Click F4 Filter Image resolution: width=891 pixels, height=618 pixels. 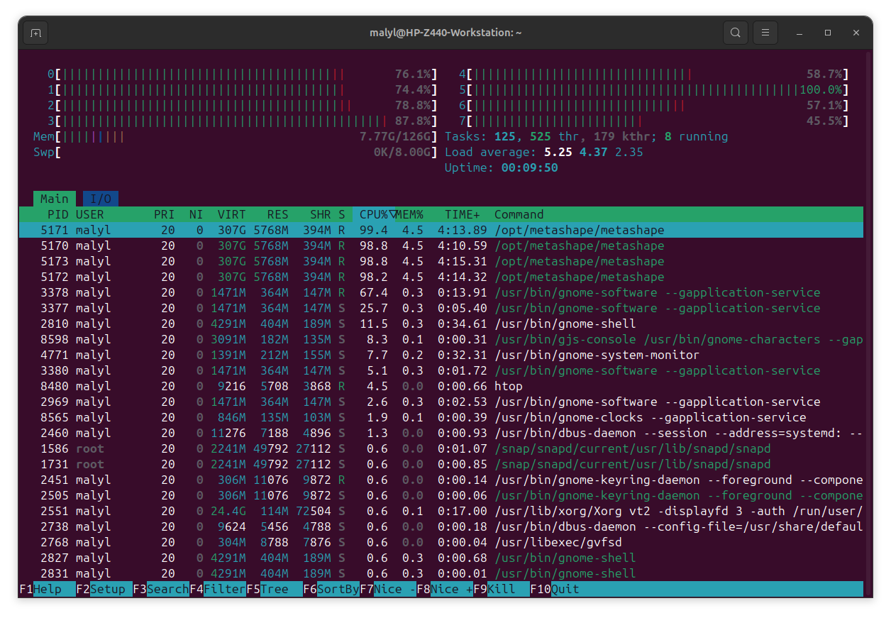coord(218,589)
